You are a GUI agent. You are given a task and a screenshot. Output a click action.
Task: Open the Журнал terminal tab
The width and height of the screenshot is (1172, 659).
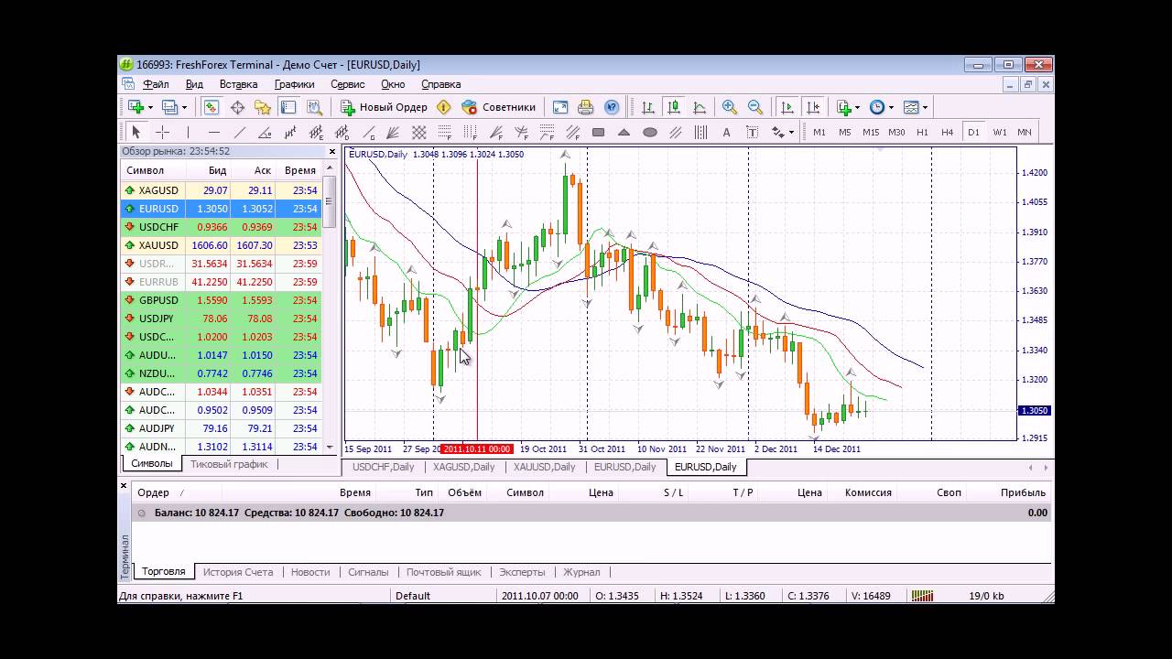(581, 572)
